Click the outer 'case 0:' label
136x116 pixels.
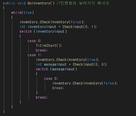[34, 41]
